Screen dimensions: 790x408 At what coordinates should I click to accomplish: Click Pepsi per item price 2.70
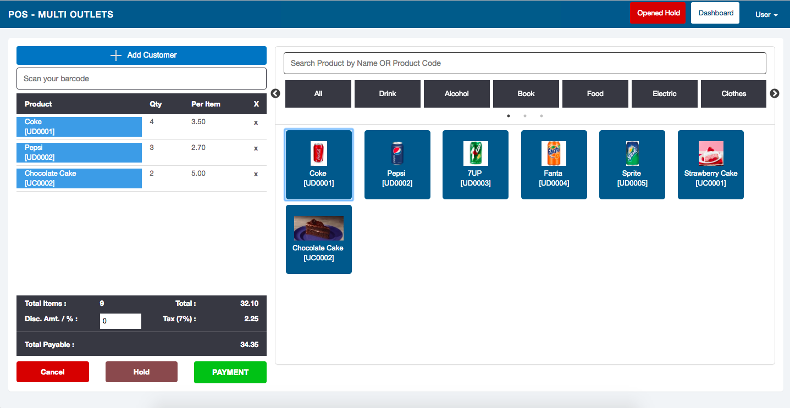tap(198, 148)
